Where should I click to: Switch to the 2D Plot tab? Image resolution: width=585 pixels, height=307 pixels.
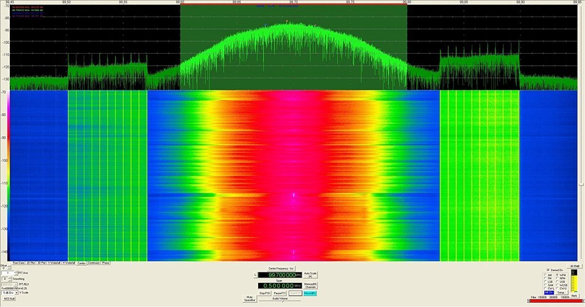coord(31,263)
